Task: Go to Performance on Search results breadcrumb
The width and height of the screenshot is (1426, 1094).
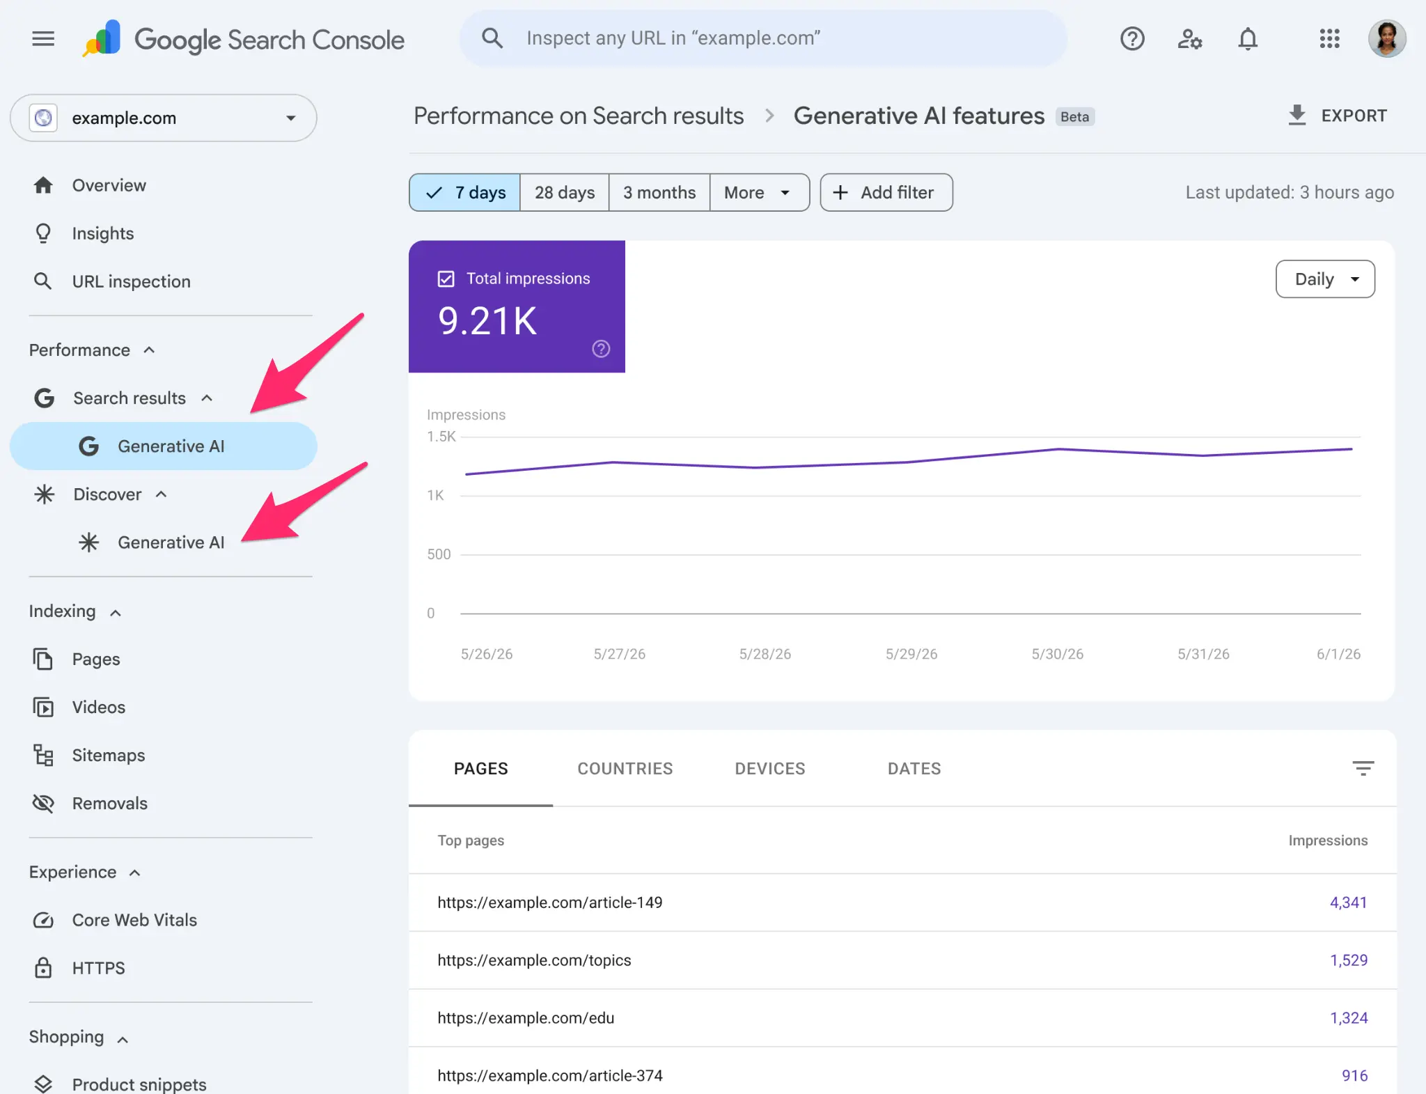Action: pos(579,116)
